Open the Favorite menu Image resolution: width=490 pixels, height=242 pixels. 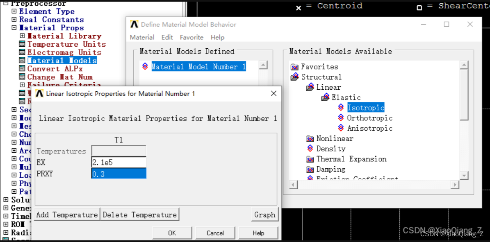coord(191,37)
